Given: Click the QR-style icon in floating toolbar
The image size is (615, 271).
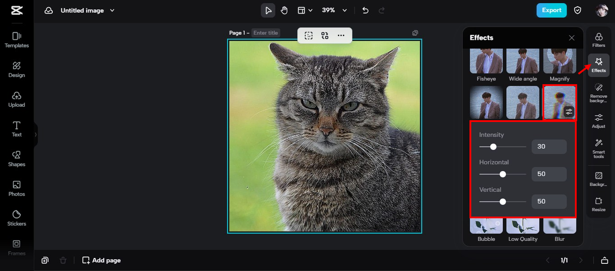Looking at the screenshot, I should [325, 36].
